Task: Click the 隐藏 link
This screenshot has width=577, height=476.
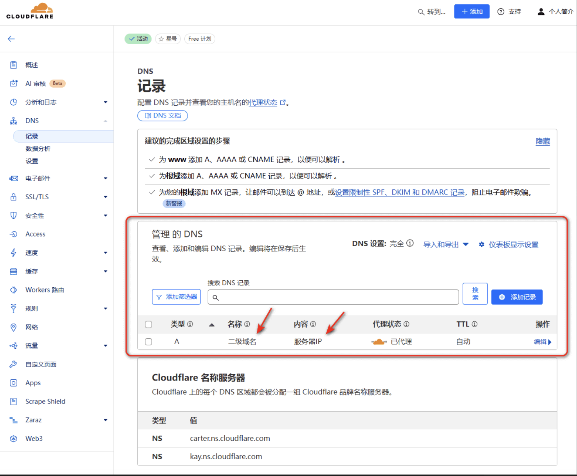Action: tap(543, 141)
